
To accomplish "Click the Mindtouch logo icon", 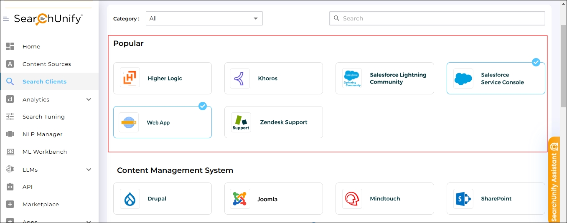I will pos(352,199).
